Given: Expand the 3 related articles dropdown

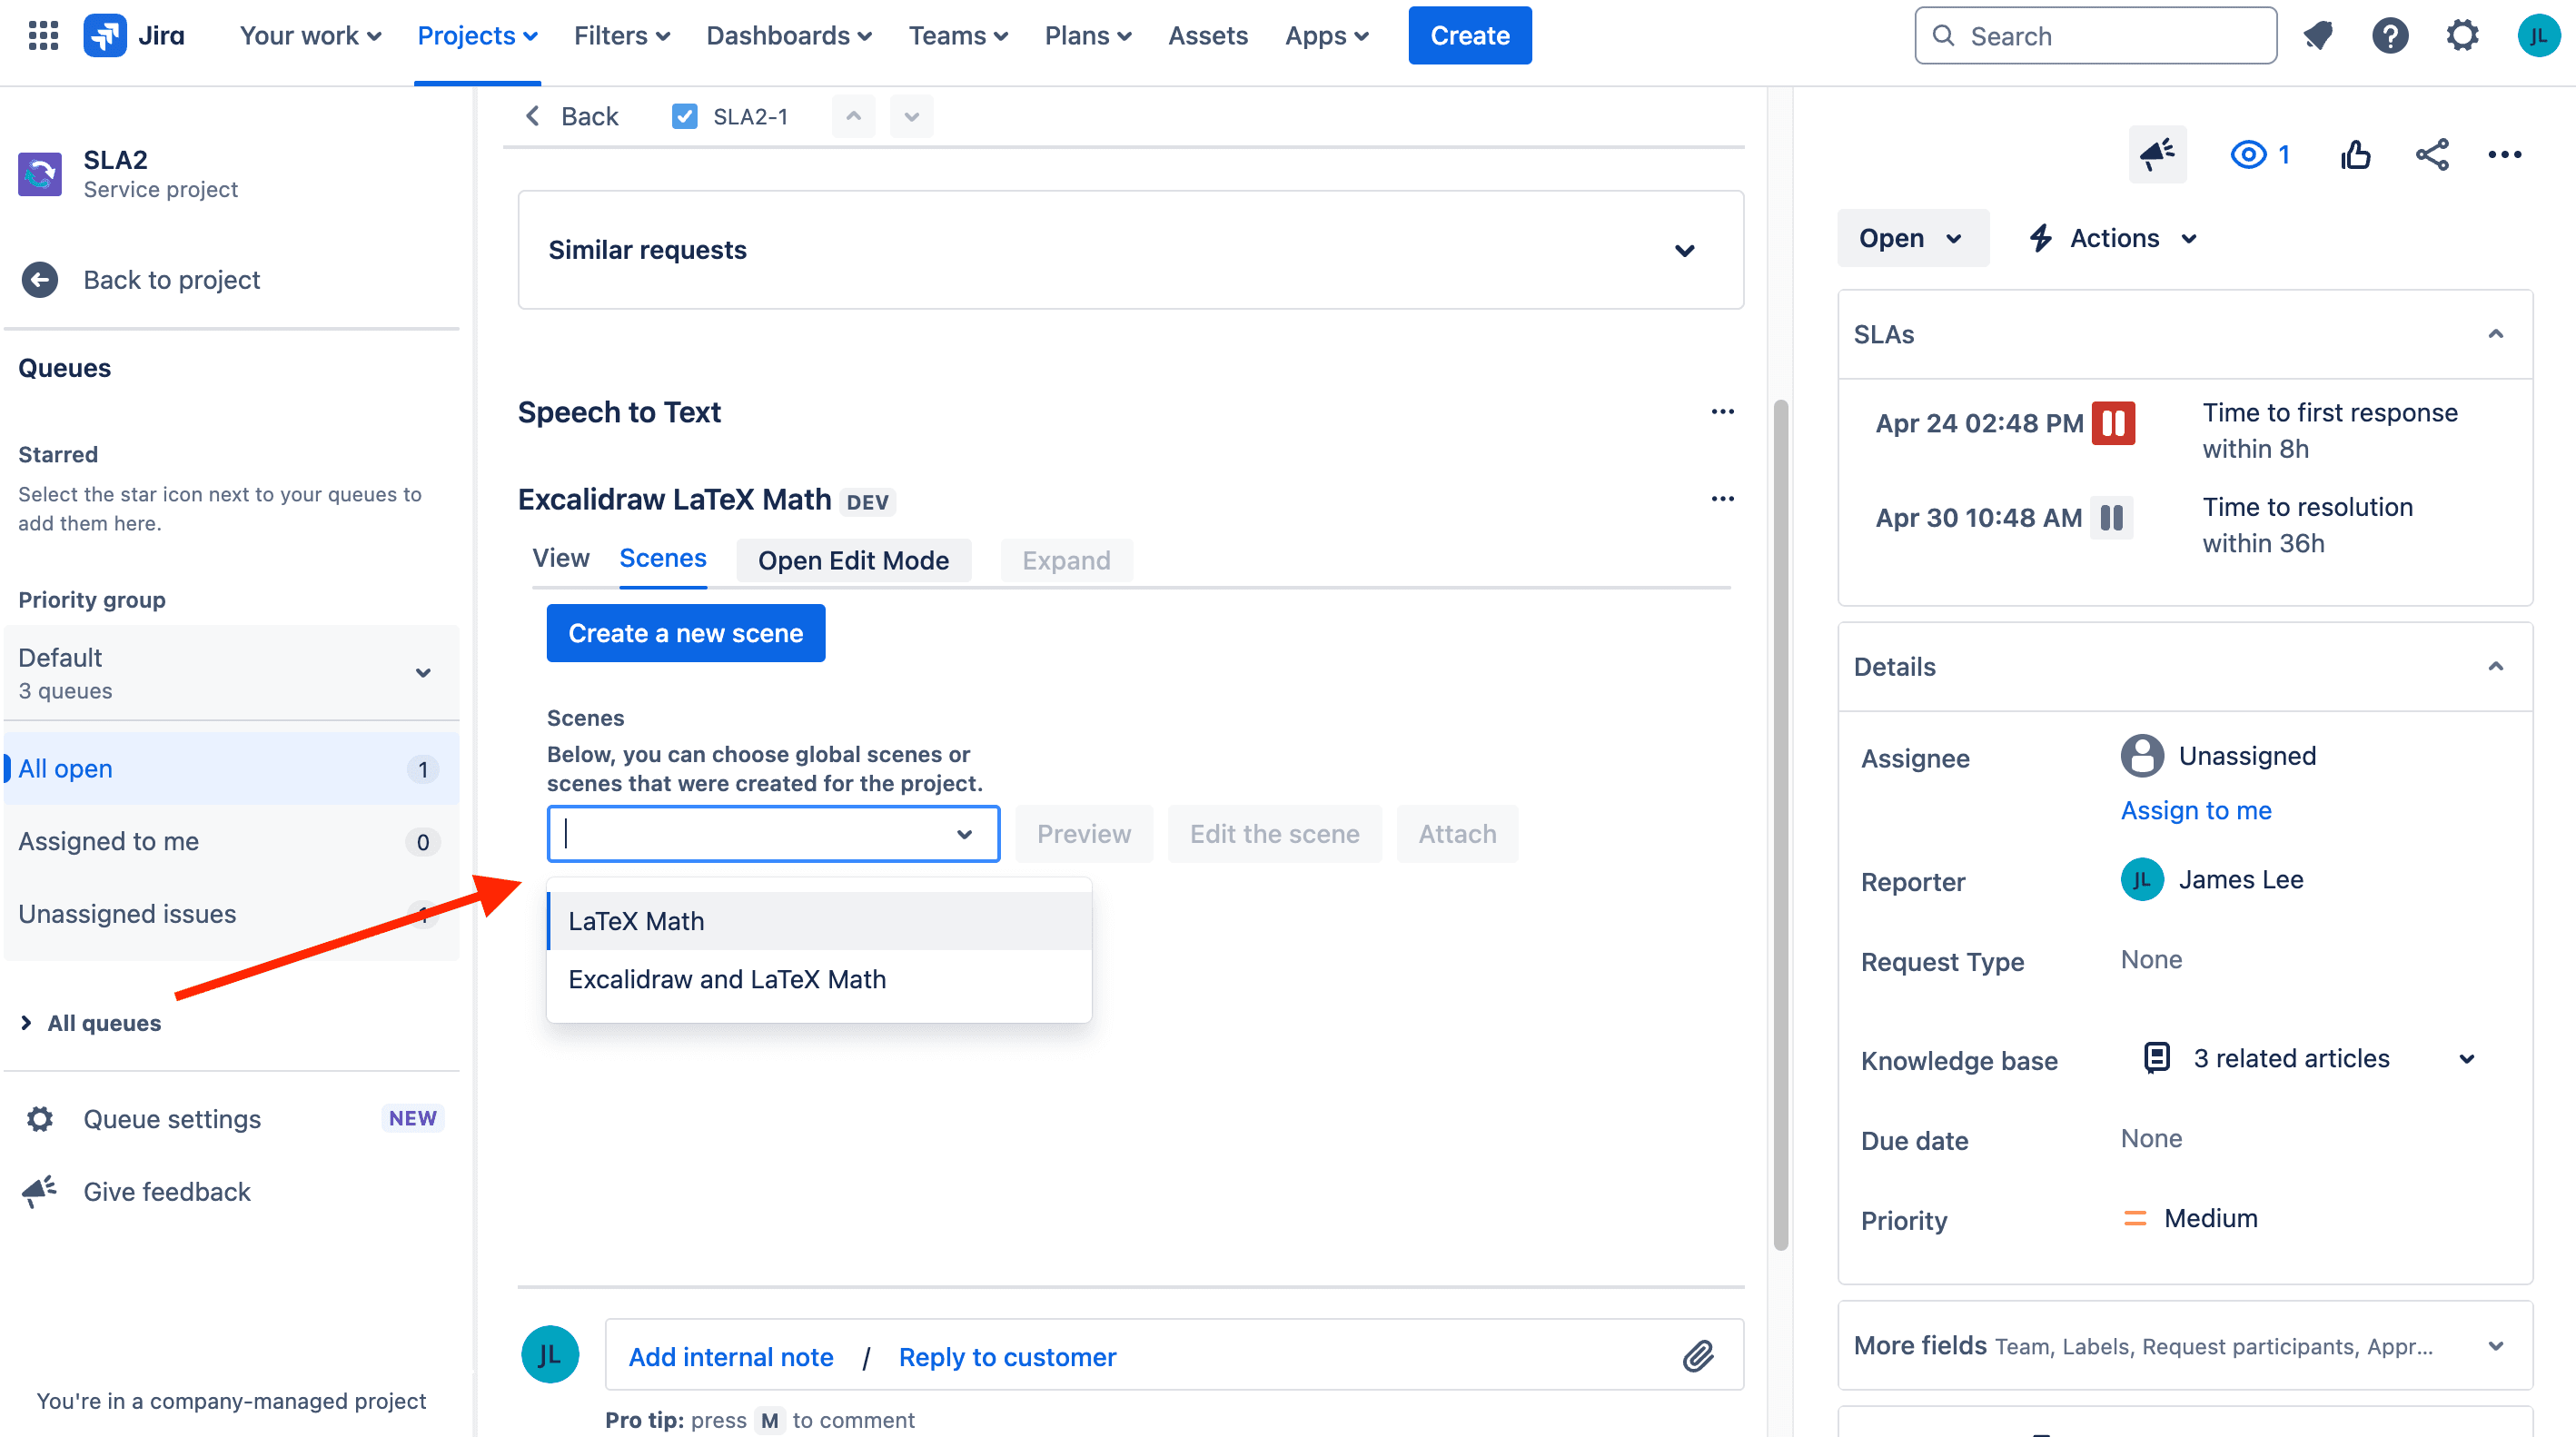Looking at the screenshot, I should pos(2466,1059).
